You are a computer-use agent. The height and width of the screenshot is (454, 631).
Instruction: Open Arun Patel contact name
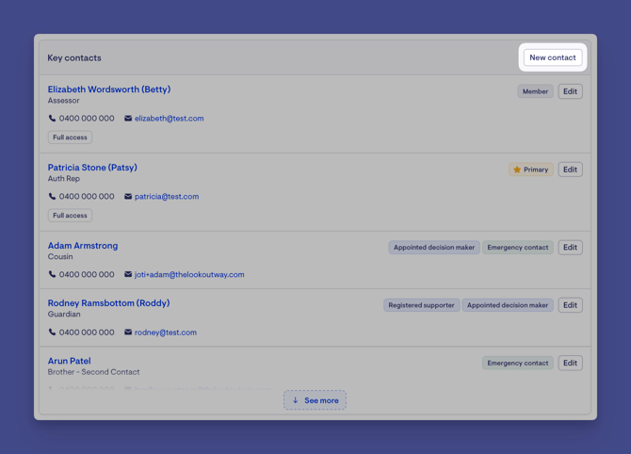pyautogui.click(x=69, y=361)
